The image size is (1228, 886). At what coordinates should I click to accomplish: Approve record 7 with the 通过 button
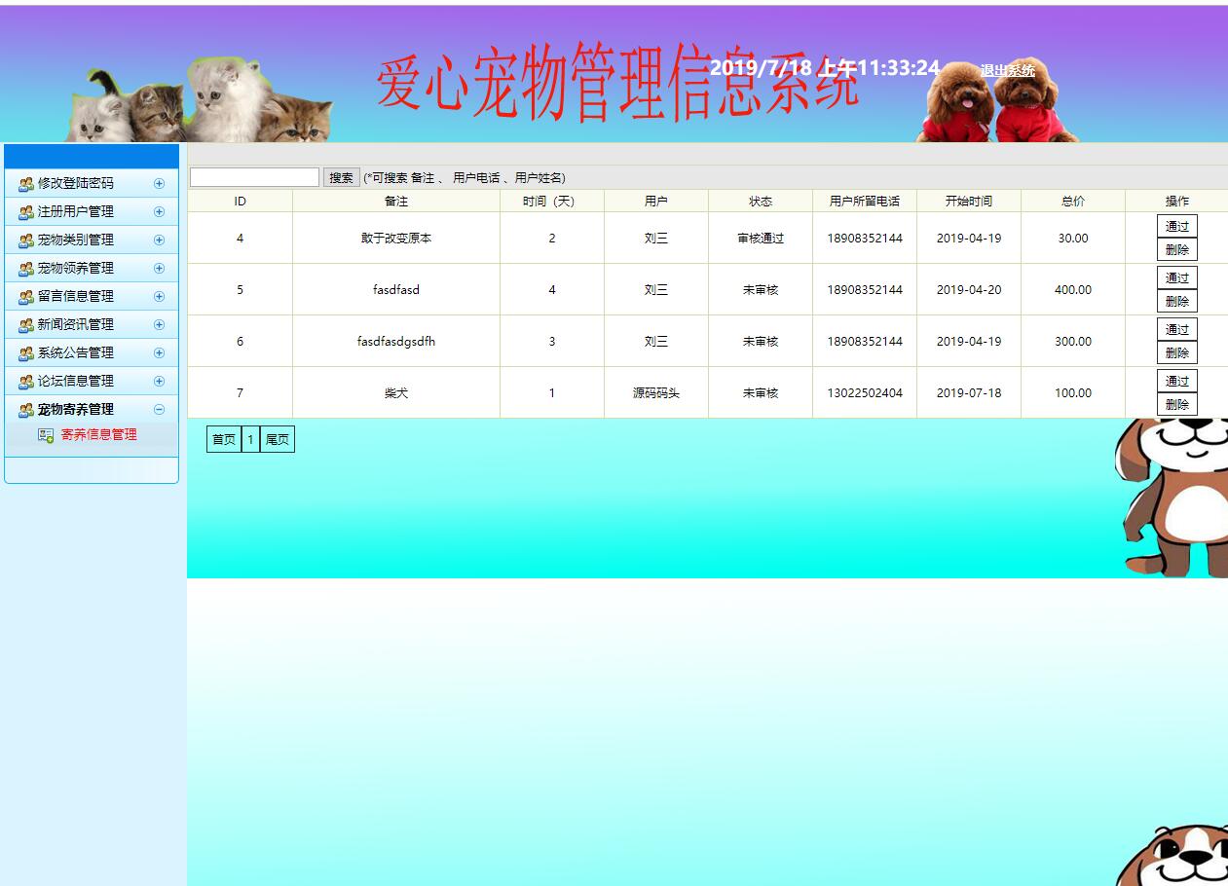(1176, 381)
